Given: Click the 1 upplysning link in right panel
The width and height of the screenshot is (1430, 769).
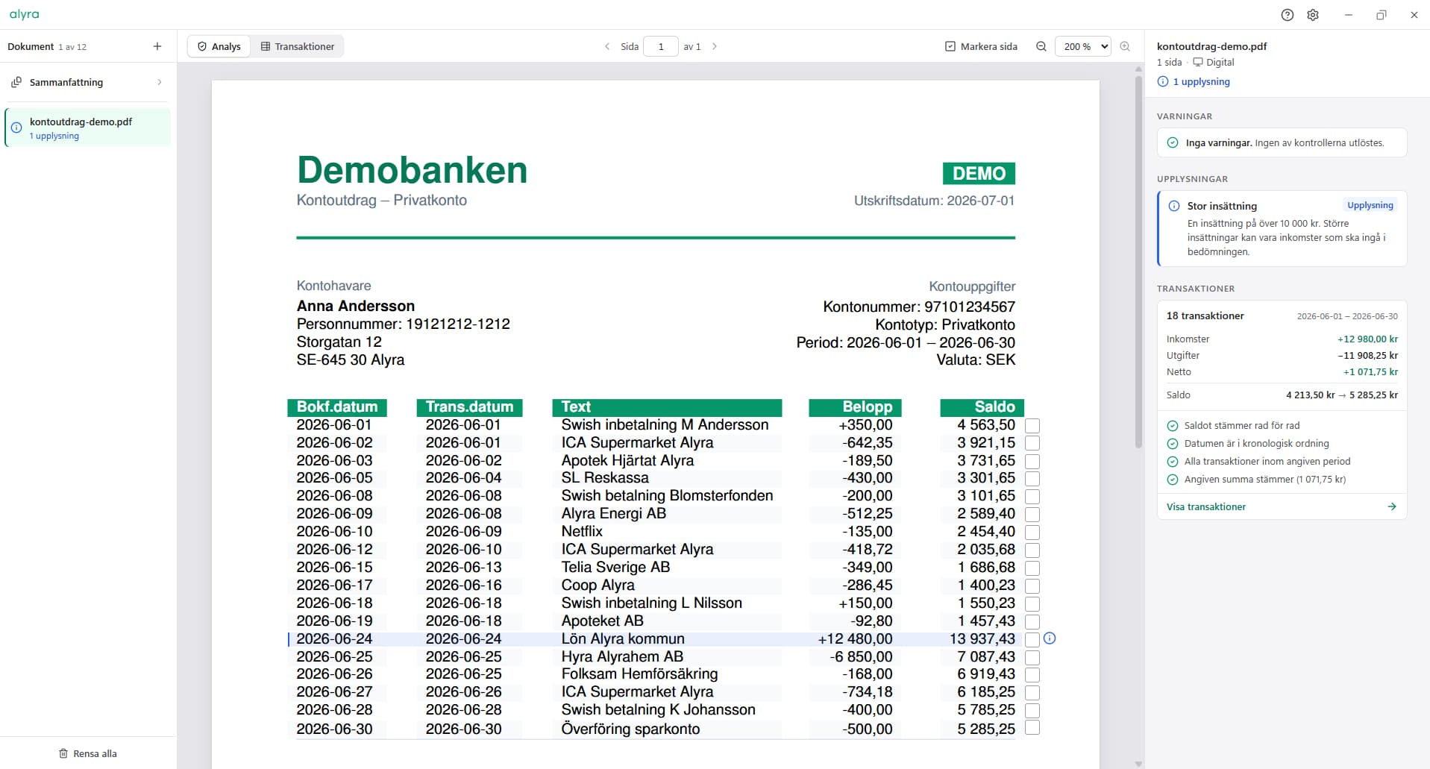Looking at the screenshot, I should (1201, 82).
